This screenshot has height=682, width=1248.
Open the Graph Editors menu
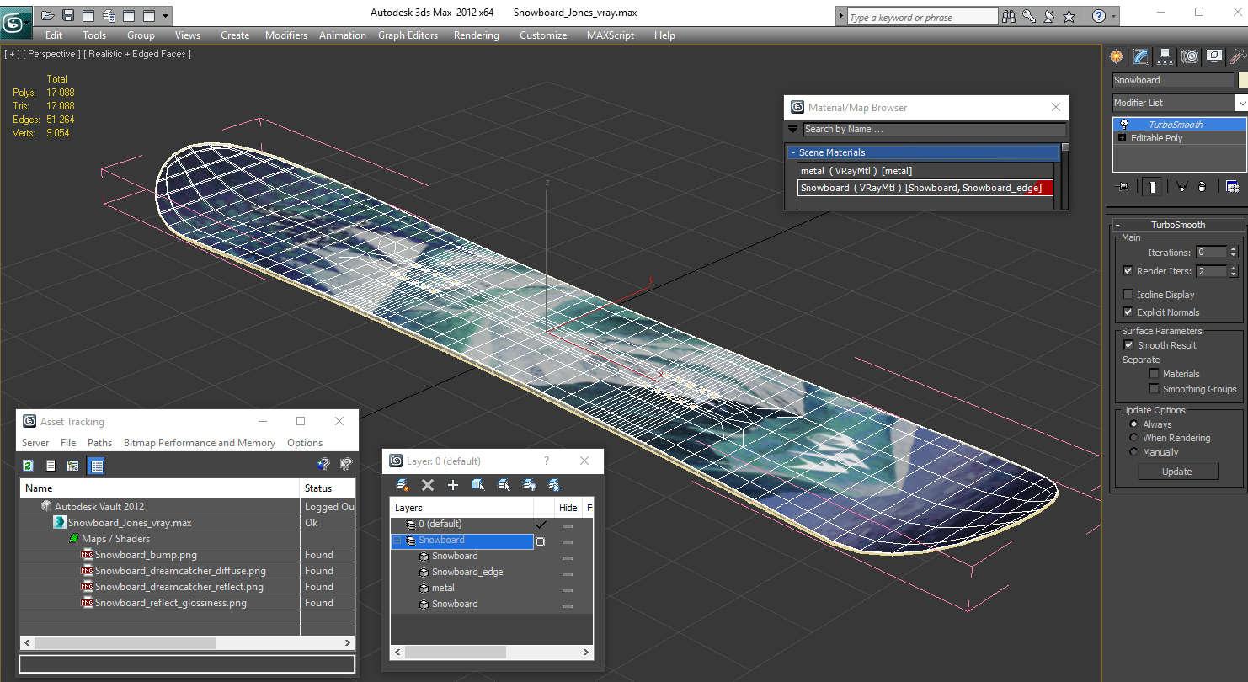point(408,35)
